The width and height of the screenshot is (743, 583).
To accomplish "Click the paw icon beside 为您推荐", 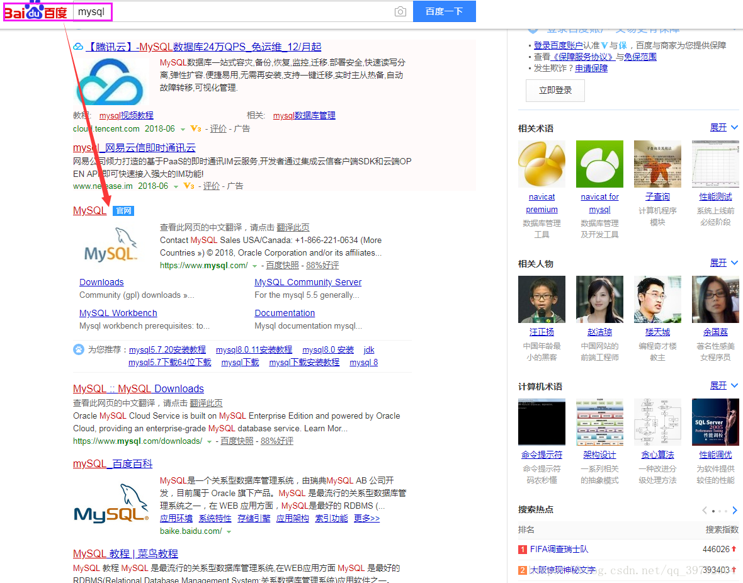I will point(79,350).
